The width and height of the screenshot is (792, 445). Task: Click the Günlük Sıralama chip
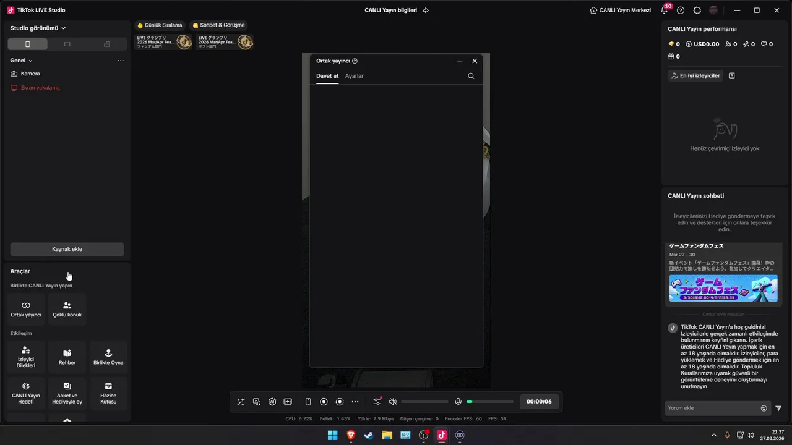click(160, 25)
